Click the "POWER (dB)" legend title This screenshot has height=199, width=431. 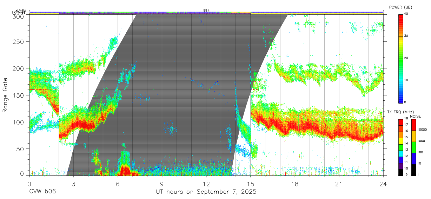(401, 7)
